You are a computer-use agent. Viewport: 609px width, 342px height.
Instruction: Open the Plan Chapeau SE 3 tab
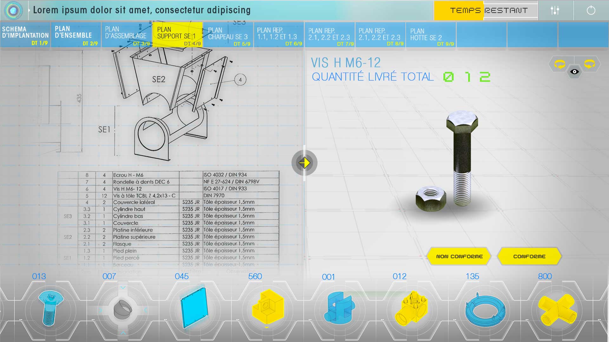pyautogui.click(x=228, y=35)
